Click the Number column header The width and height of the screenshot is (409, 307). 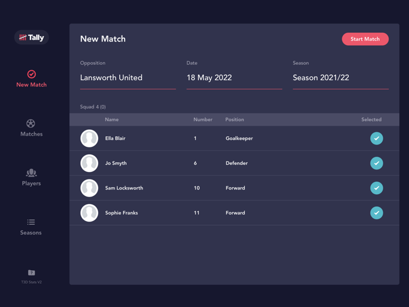(203, 119)
